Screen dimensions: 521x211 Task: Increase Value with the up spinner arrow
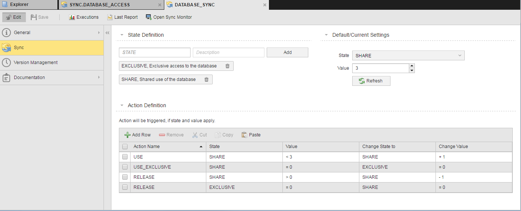coord(411,66)
